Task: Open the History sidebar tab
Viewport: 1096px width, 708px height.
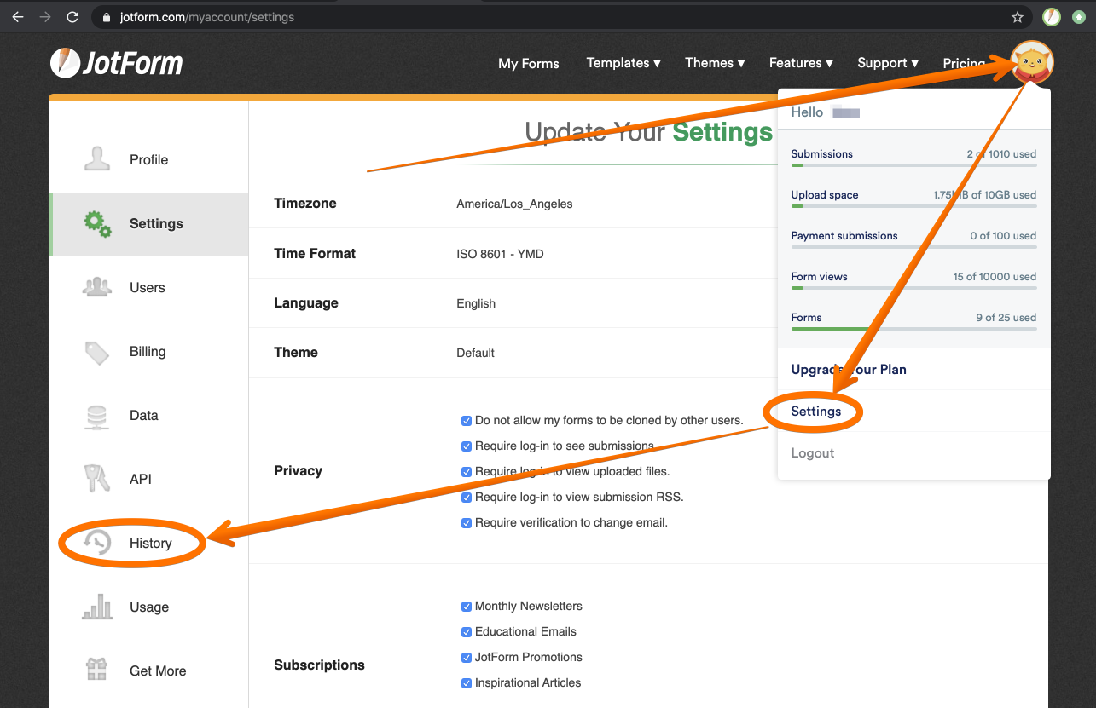Action: click(148, 543)
